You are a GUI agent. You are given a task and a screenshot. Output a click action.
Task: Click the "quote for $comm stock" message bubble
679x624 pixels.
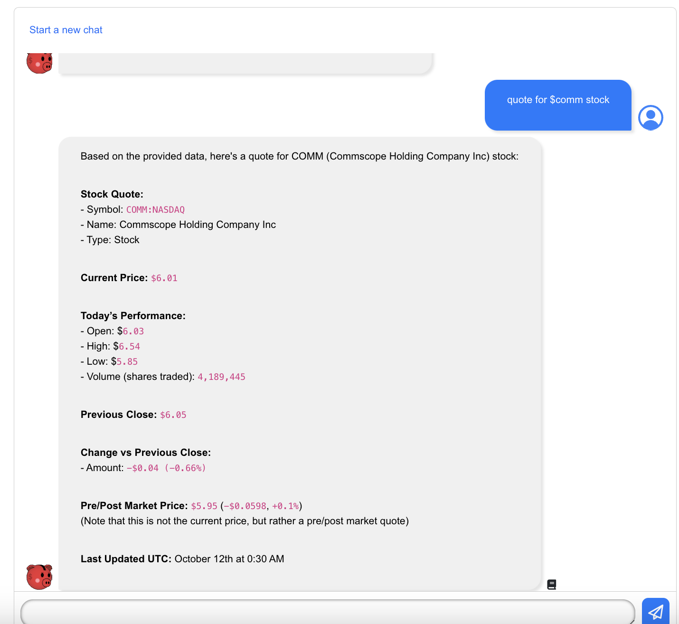(x=558, y=105)
